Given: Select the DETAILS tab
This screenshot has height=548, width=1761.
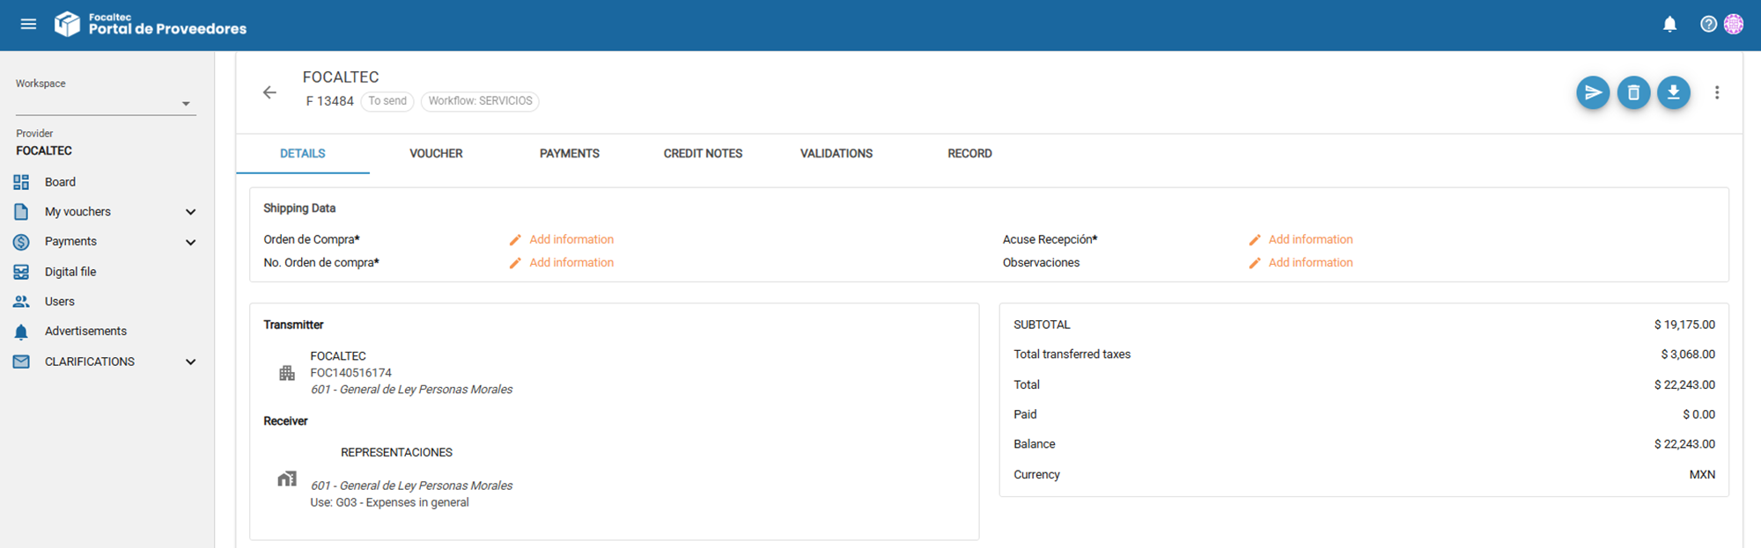Looking at the screenshot, I should [x=303, y=153].
